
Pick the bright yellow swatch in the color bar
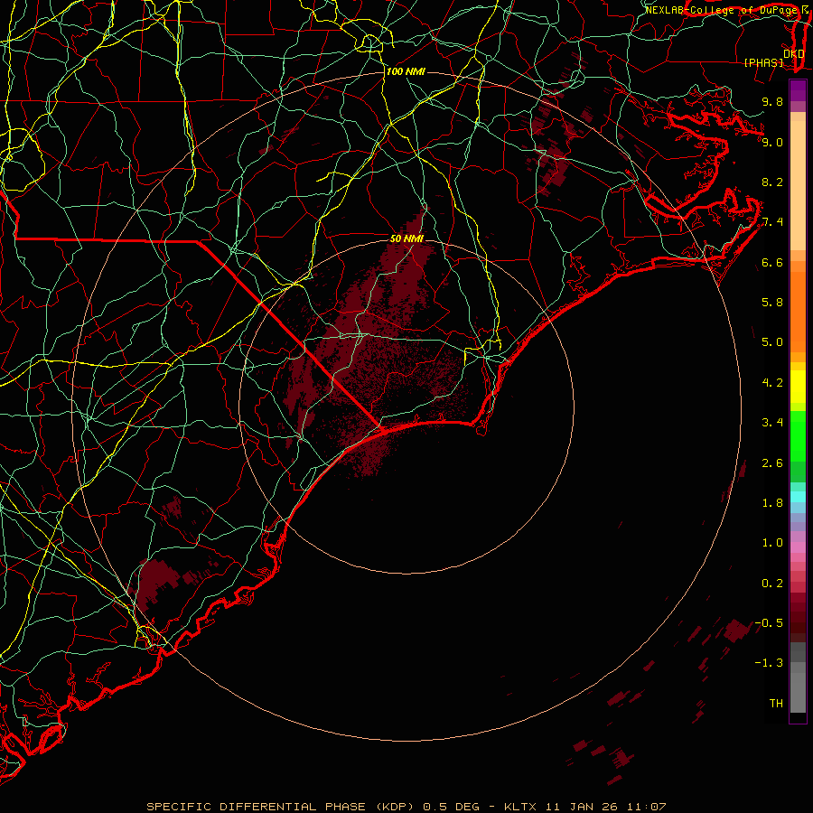click(798, 387)
